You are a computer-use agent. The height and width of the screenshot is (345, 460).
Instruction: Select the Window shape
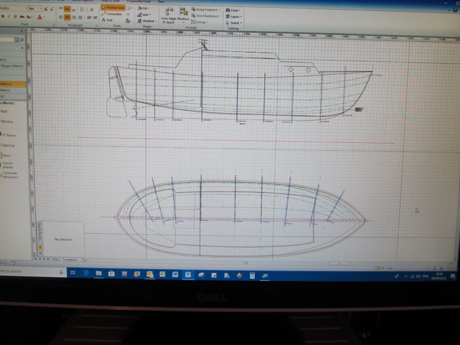pyautogui.click(x=6, y=121)
